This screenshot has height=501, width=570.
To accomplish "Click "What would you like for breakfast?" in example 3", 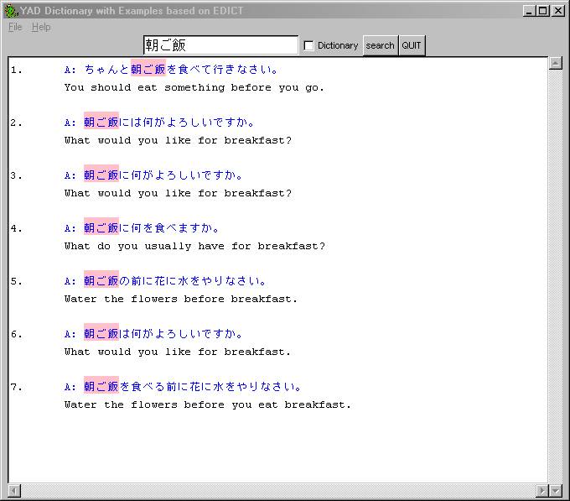I will coord(178,193).
